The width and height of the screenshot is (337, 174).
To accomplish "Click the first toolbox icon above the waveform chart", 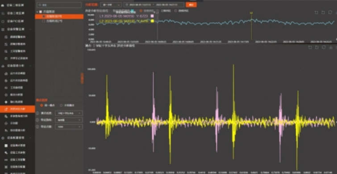I will pyautogui.click(x=310, y=47).
